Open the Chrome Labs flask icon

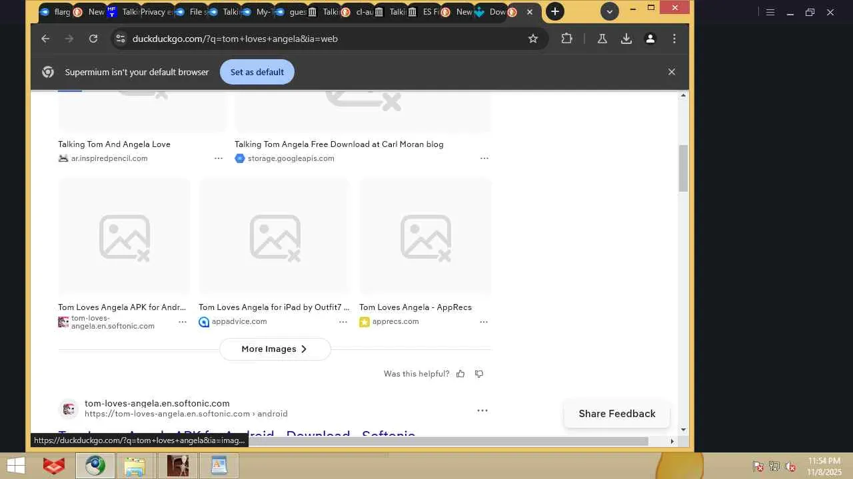[x=602, y=39]
